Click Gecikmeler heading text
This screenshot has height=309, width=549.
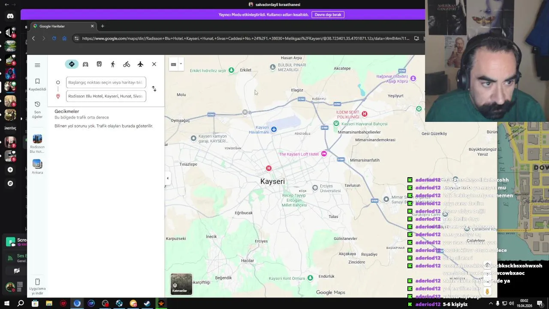point(66,112)
